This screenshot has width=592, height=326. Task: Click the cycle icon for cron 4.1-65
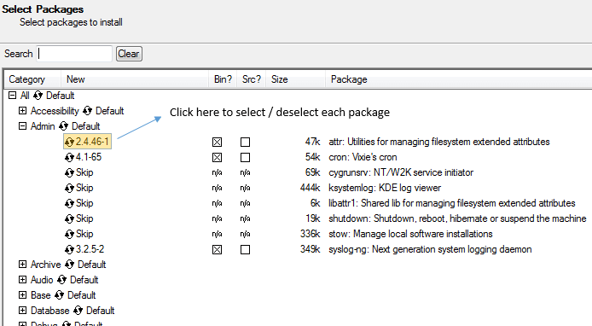click(x=69, y=158)
